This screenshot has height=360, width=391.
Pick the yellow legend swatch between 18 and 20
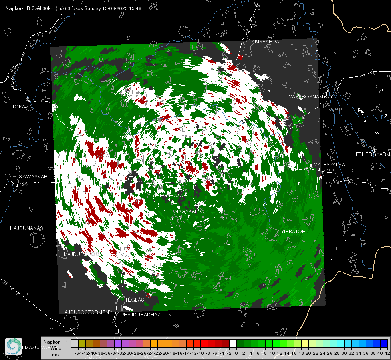pos(305,343)
